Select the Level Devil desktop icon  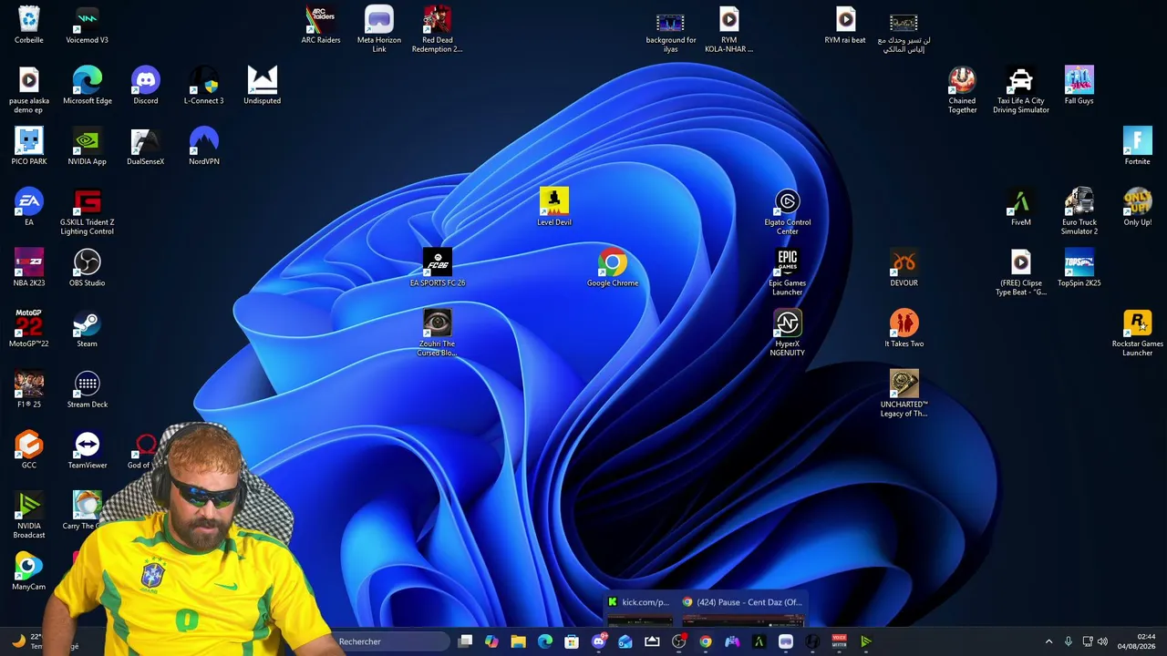(x=554, y=208)
